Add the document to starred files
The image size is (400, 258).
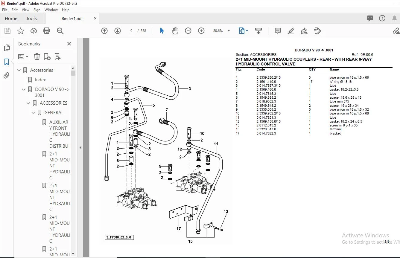pos(21,31)
